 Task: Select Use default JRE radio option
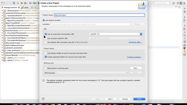[x=46, y=42]
